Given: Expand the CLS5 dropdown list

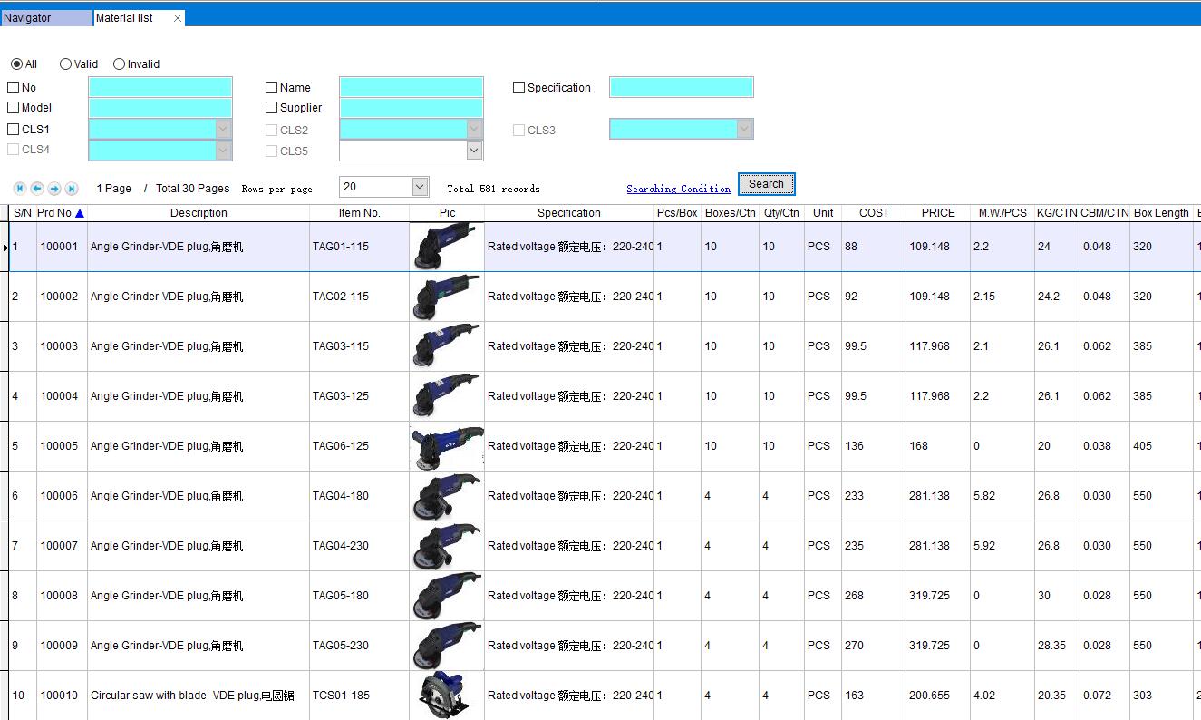Looking at the screenshot, I should 474,151.
